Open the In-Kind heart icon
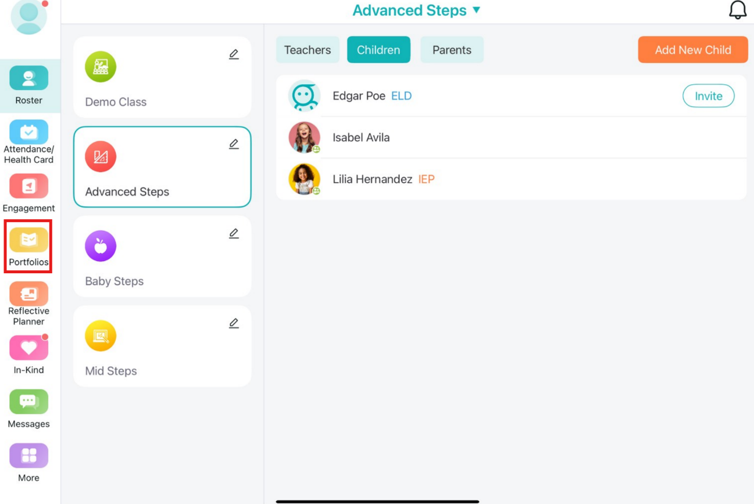 click(x=28, y=348)
